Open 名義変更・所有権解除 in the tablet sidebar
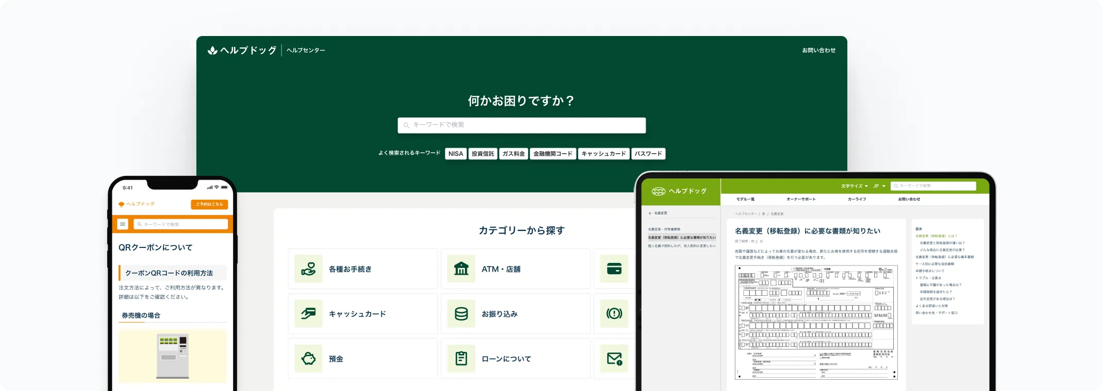This screenshot has height=391, width=1103. coord(664,229)
